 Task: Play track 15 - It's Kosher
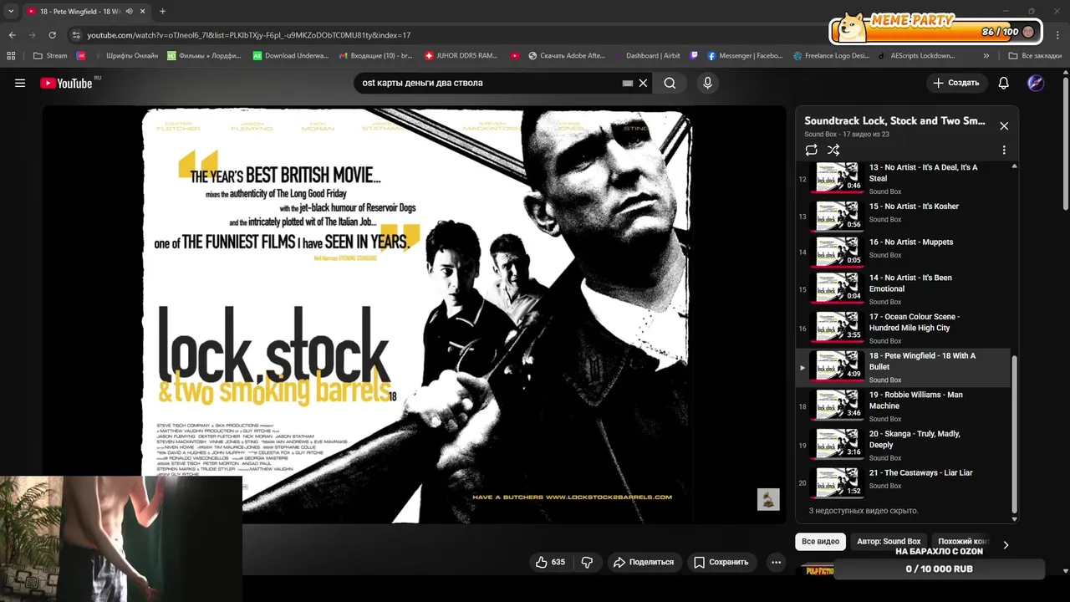[904, 215]
